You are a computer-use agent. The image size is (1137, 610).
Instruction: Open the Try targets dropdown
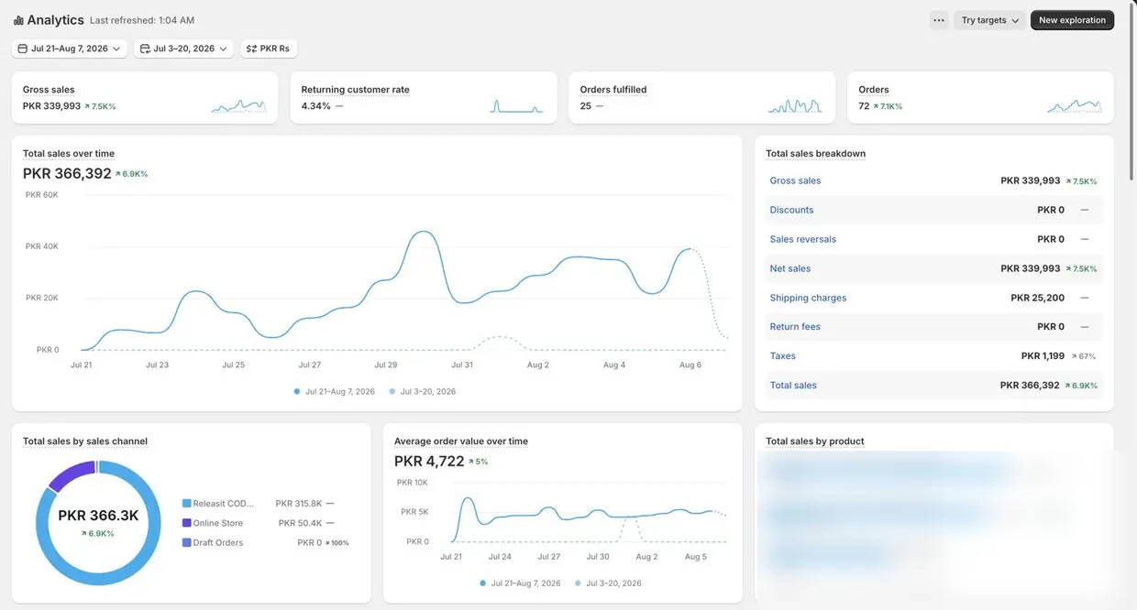[x=989, y=20]
